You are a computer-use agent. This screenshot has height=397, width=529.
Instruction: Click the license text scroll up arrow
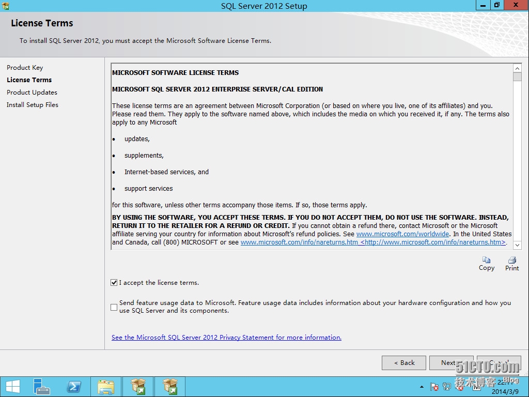pos(517,69)
